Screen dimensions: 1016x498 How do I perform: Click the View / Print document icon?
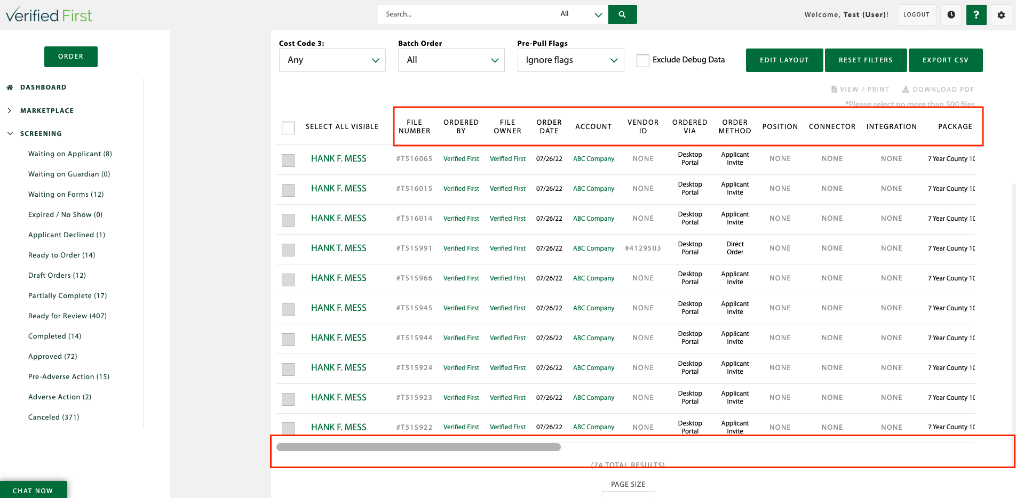[834, 90]
